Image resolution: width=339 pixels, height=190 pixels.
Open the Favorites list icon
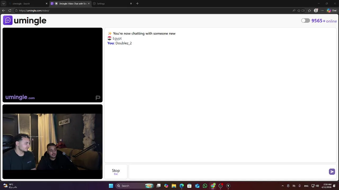coord(309,11)
